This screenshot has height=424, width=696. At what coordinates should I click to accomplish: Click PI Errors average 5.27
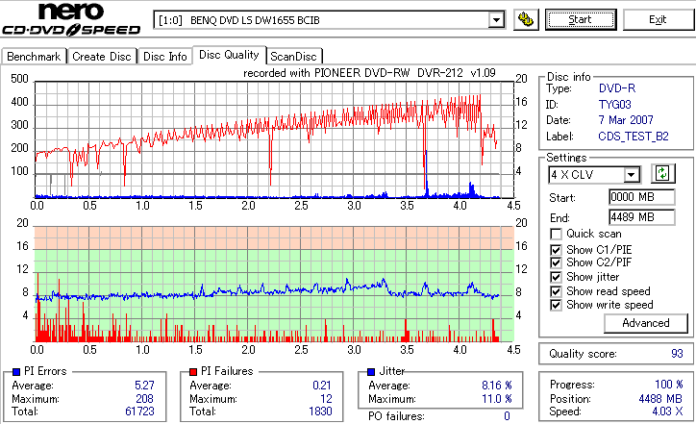145,386
